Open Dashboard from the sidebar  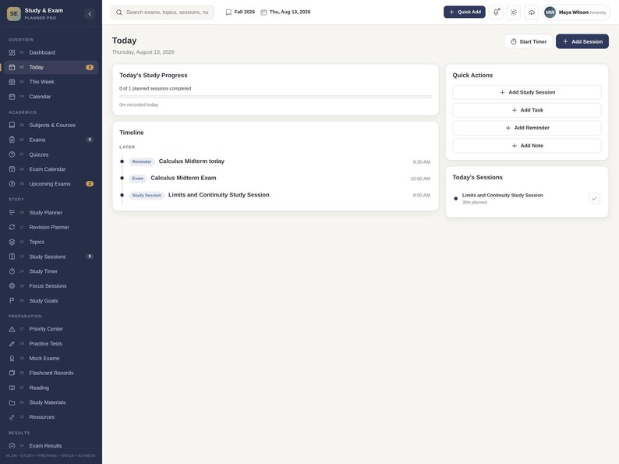tap(51, 52)
